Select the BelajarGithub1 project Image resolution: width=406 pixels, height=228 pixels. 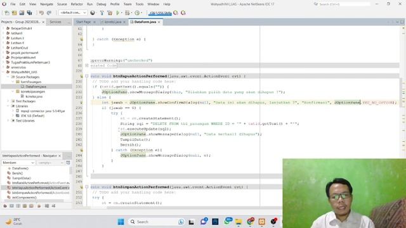click(x=21, y=28)
